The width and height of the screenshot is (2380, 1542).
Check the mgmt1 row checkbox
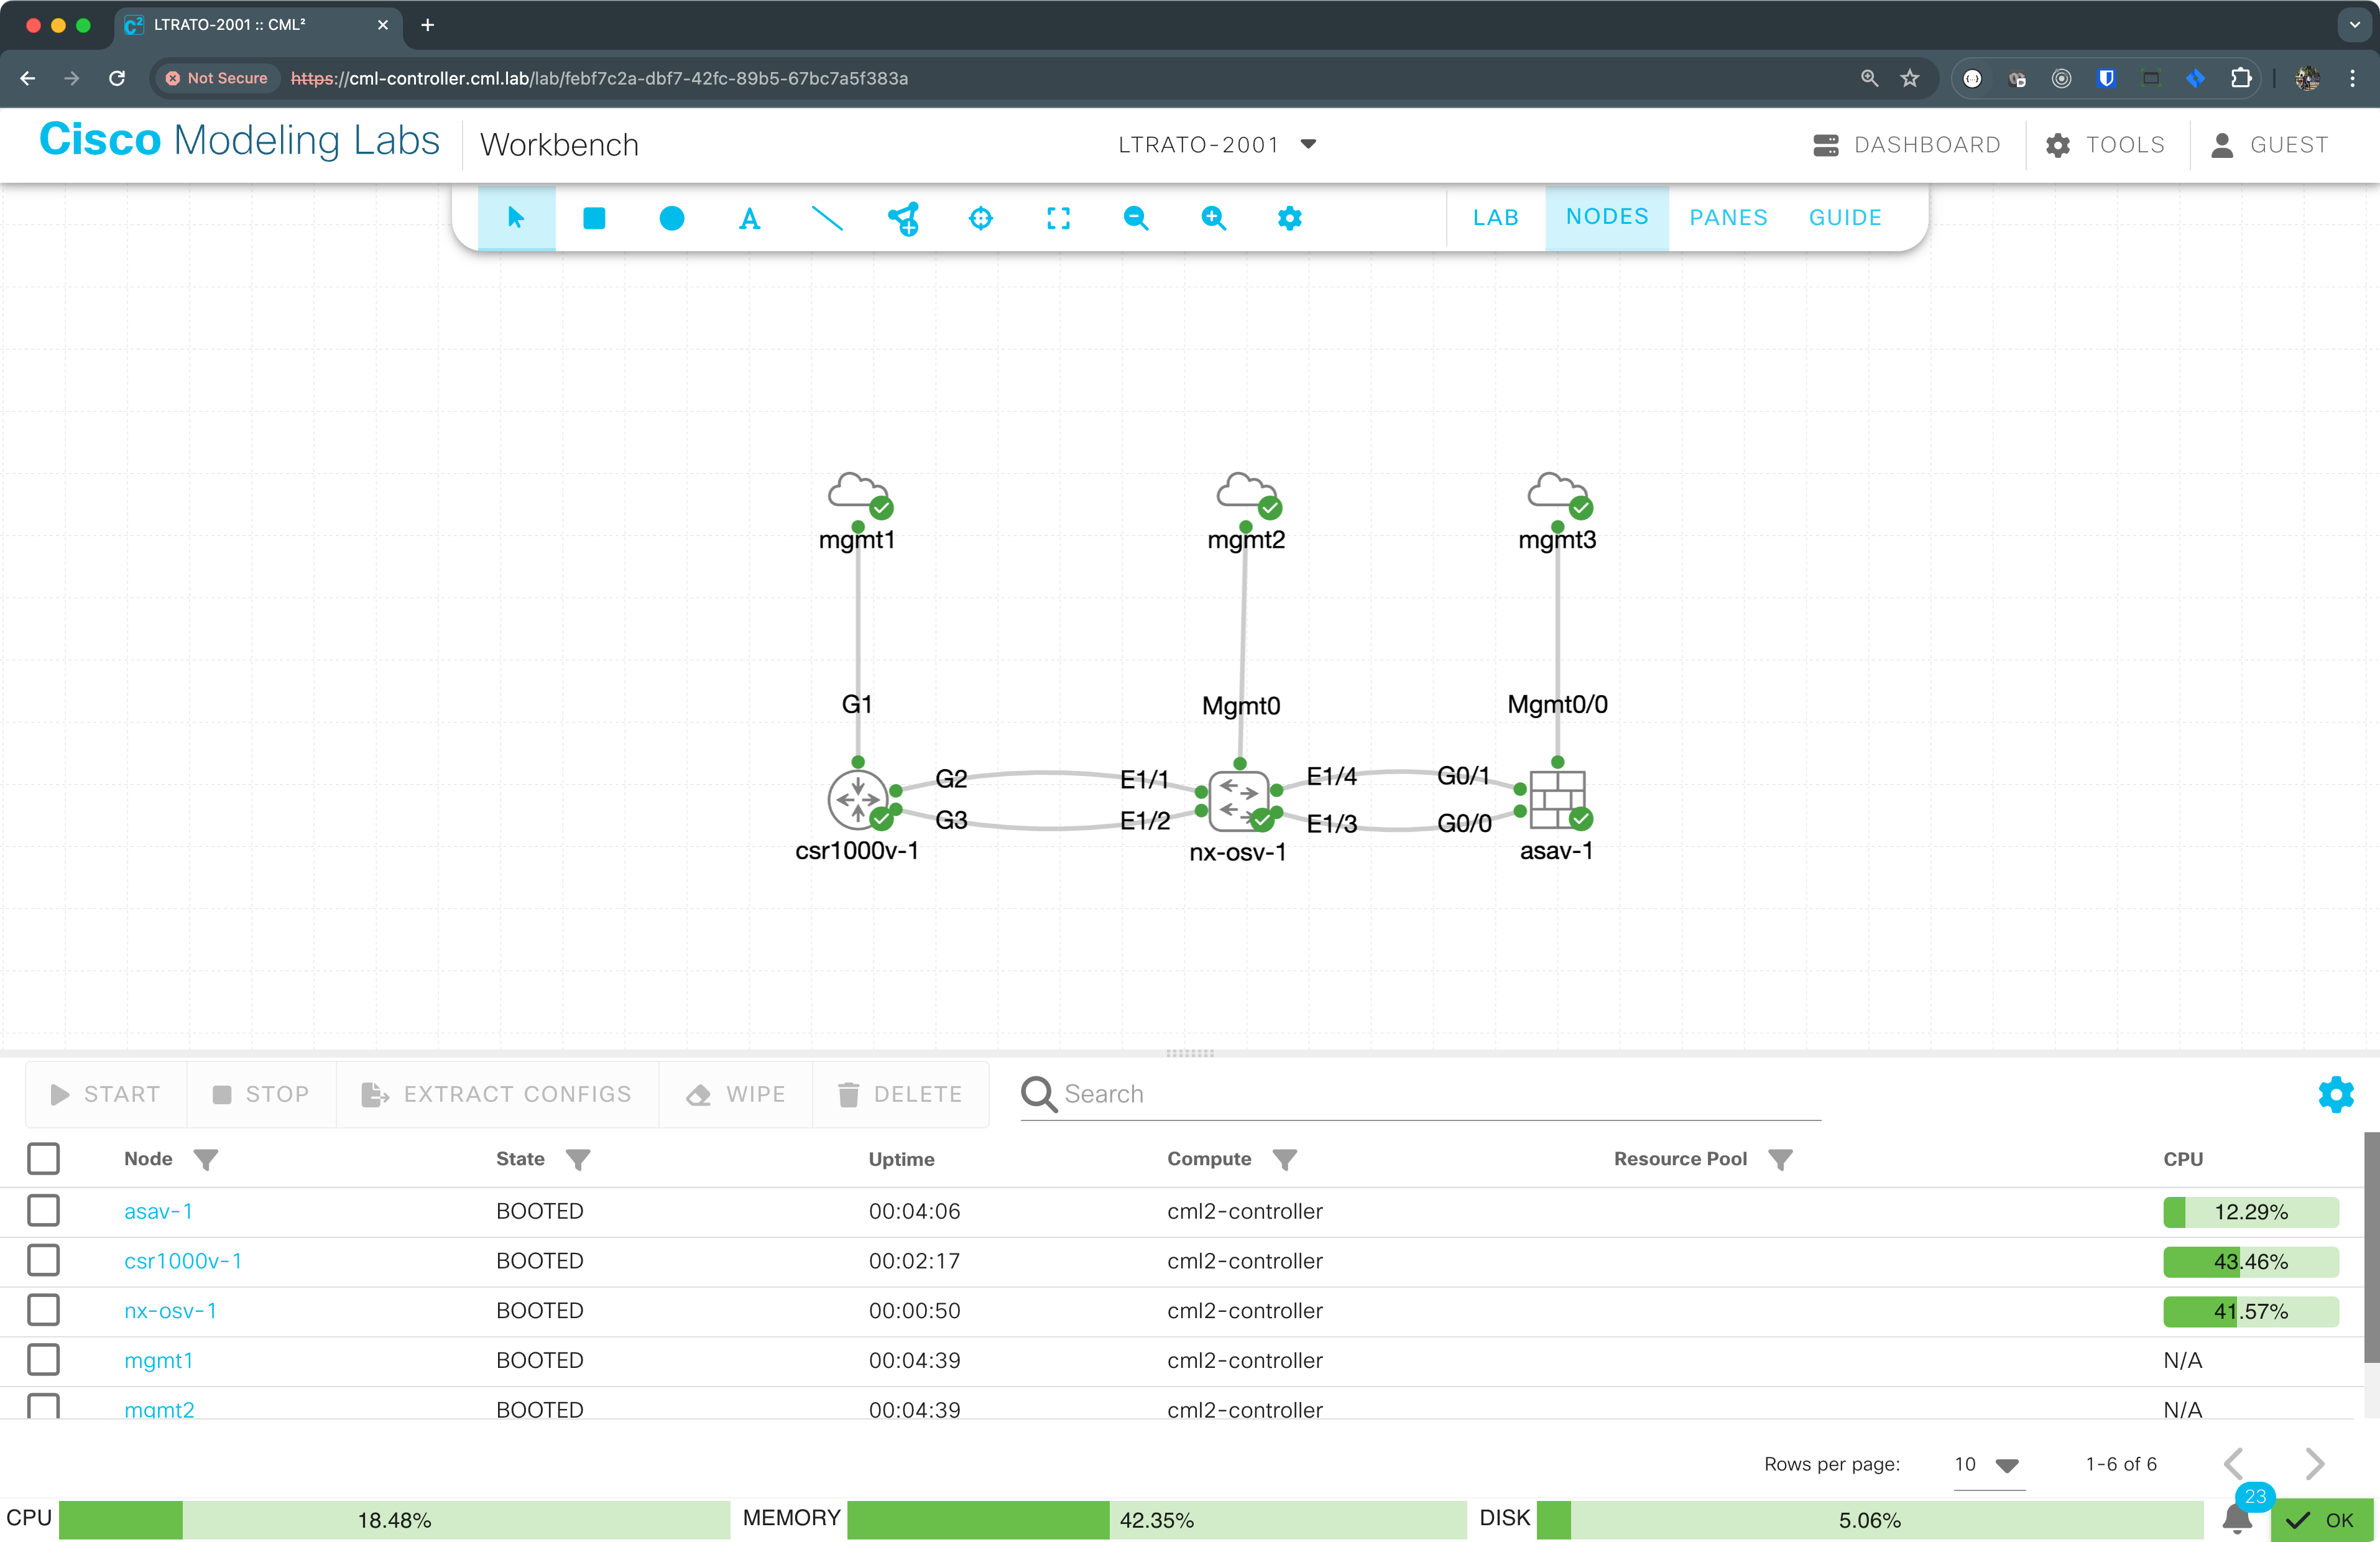click(43, 1360)
